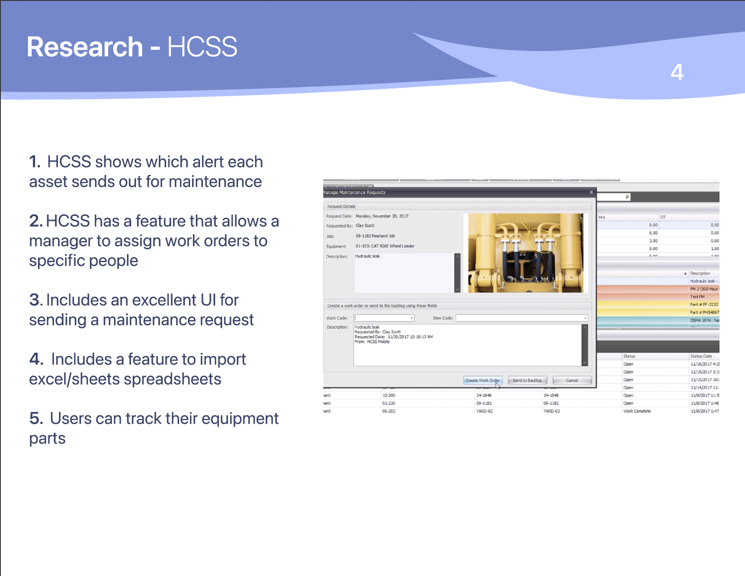Click bullet 'HCSS shows which alert each asset'

[x=146, y=172]
